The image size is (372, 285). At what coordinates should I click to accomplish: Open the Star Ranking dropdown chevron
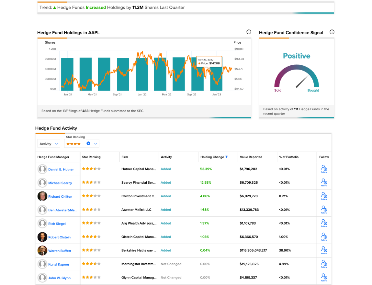(x=96, y=144)
